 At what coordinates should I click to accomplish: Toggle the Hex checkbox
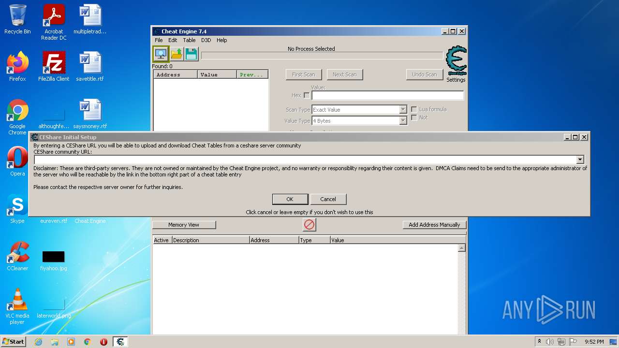tap(307, 95)
